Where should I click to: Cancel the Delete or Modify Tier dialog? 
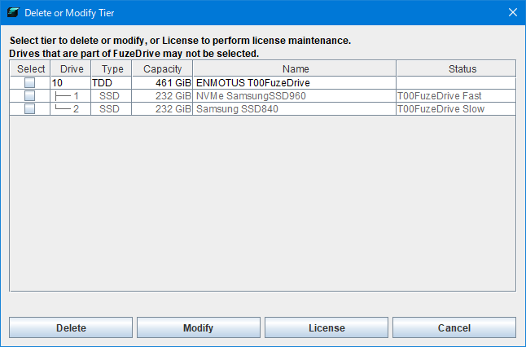(x=454, y=327)
